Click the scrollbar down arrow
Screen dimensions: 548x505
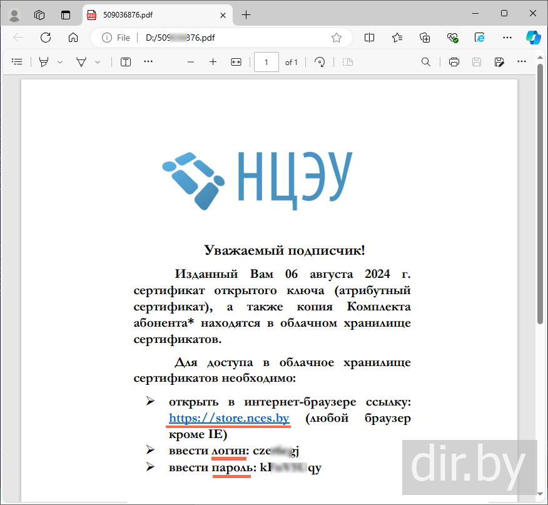point(540,494)
